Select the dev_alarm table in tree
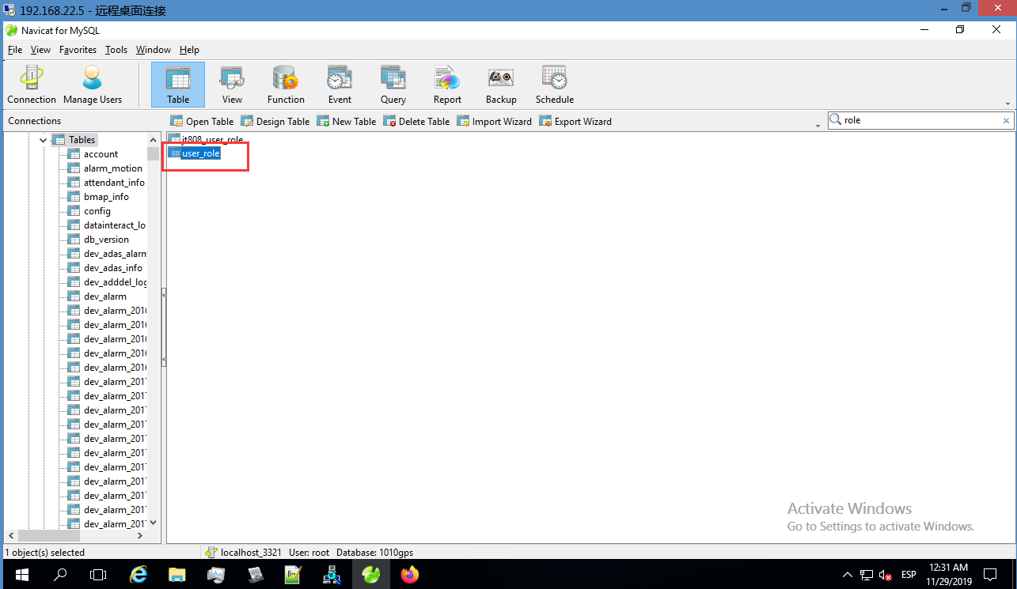 105,296
